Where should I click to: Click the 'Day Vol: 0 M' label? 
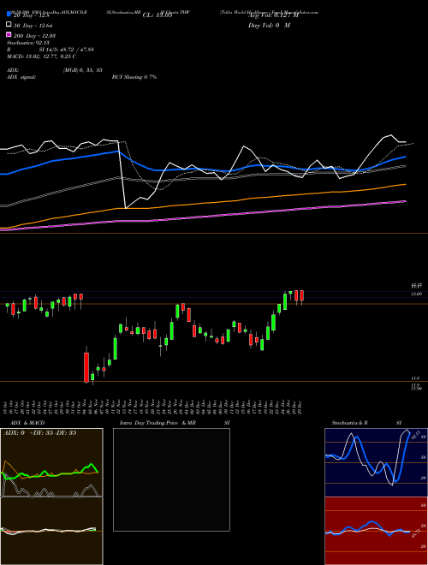coord(269,26)
